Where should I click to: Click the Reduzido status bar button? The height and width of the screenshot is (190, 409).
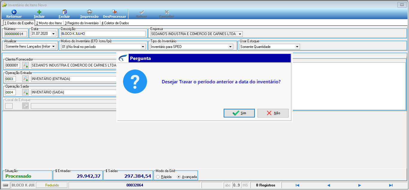coord(52,185)
